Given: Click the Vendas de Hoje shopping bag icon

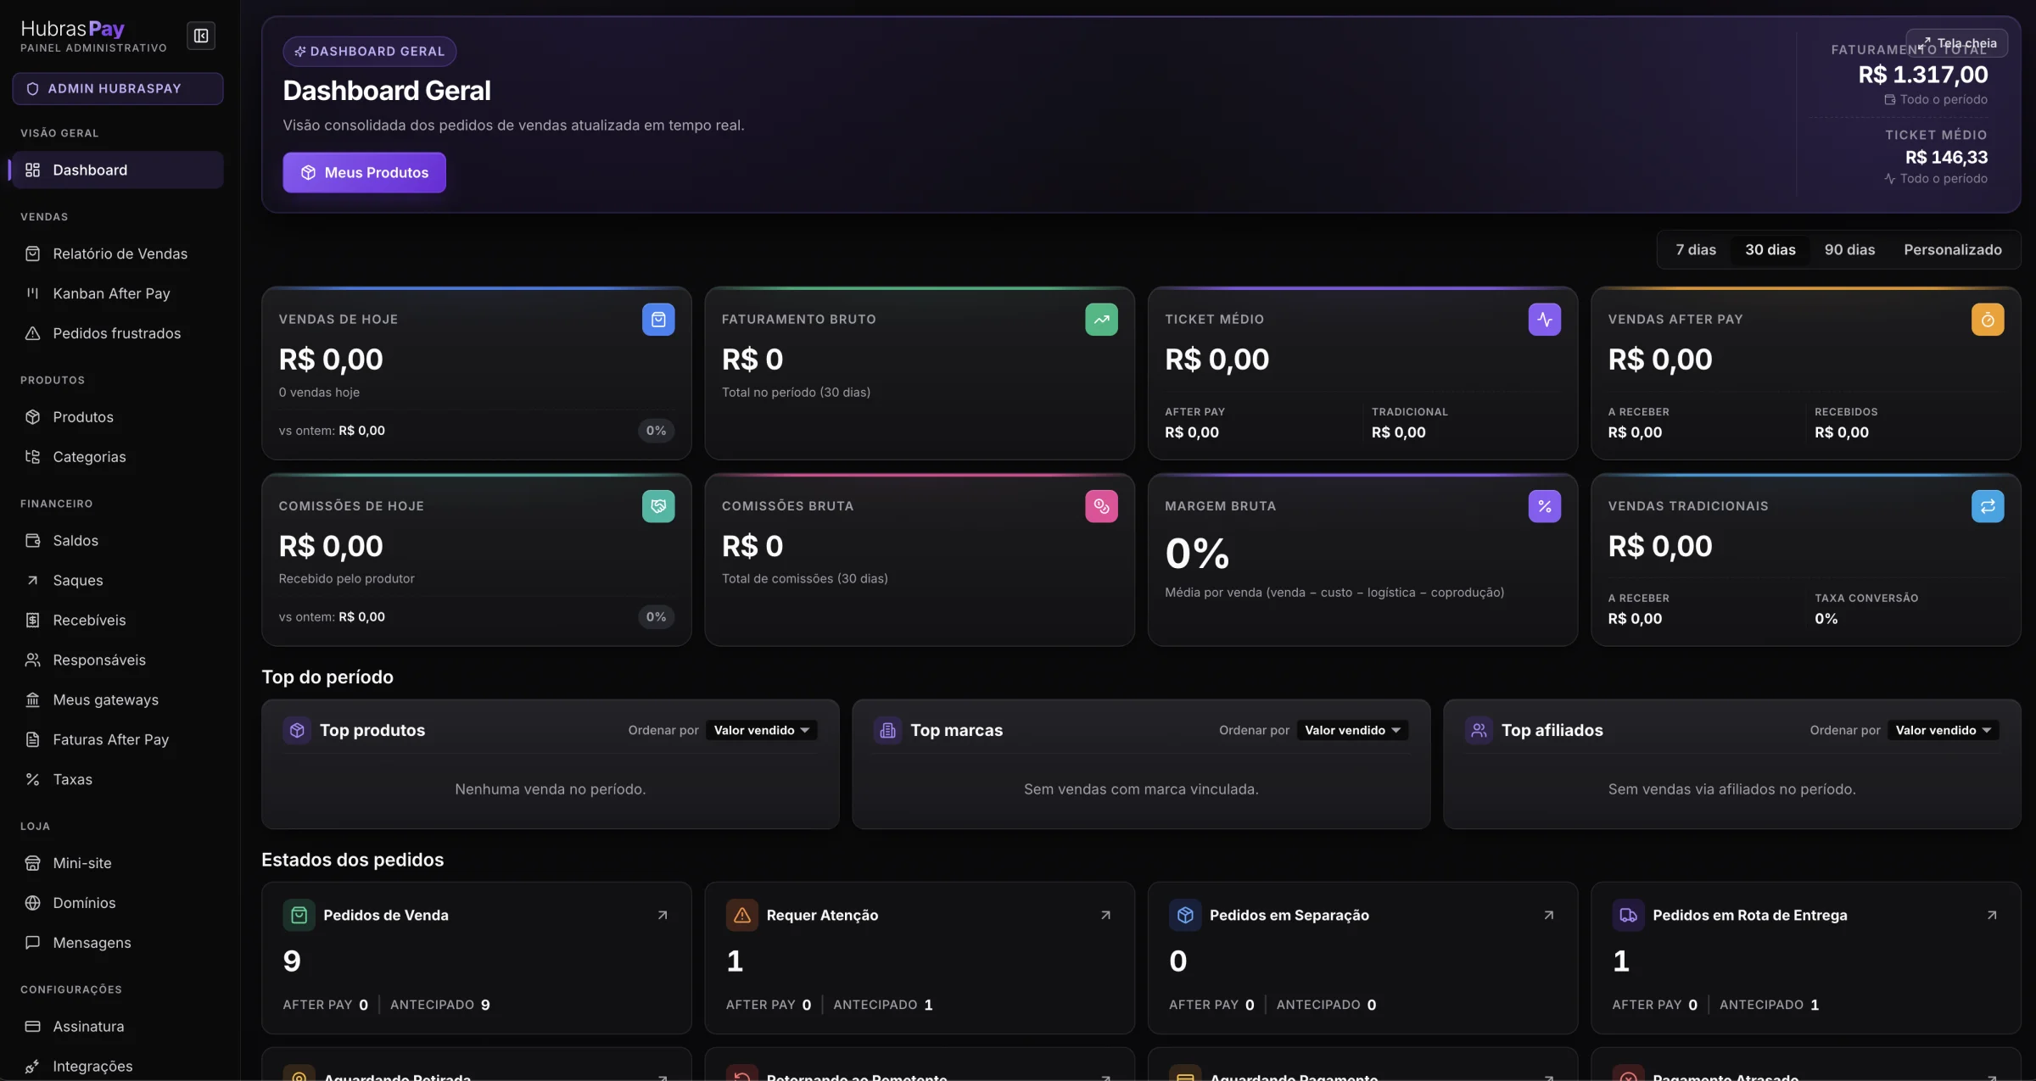Looking at the screenshot, I should pos(658,320).
